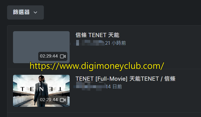Click the blurred uploader name next to 14 日前
201x117 pixels.
pyautogui.click(x=90, y=86)
